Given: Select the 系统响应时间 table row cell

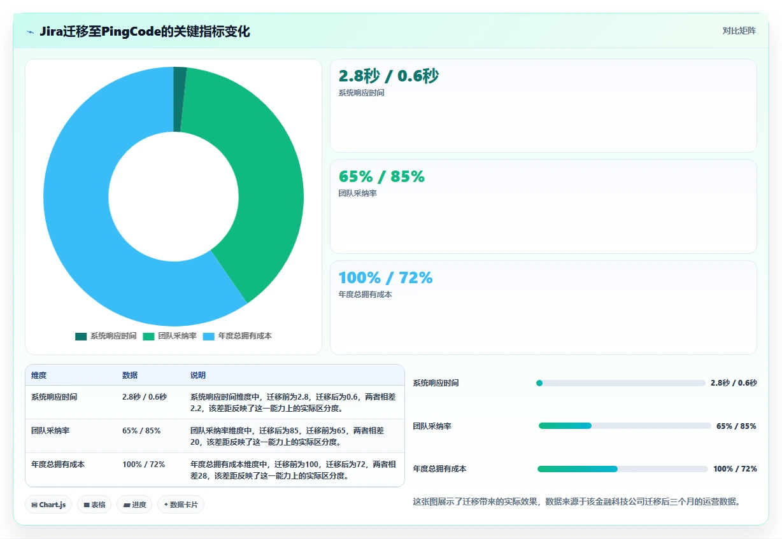Looking at the screenshot, I should (54, 396).
